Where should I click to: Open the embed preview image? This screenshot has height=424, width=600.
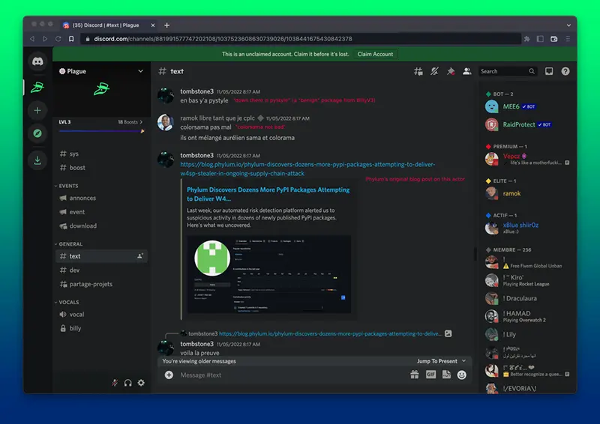click(268, 274)
